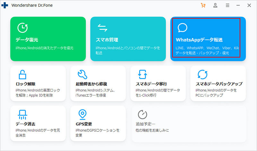
Task: Click "他の機能をお楽しみに" text
Action: point(152,130)
